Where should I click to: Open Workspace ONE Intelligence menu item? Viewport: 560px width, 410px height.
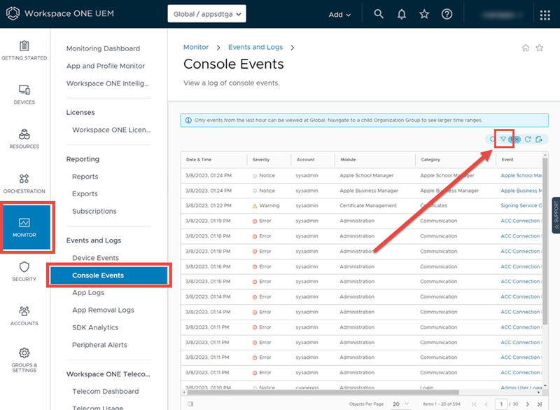(108, 83)
